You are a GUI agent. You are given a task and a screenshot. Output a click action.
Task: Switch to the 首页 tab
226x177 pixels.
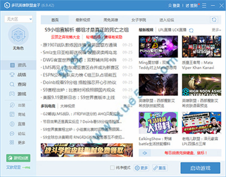(55, 20)
